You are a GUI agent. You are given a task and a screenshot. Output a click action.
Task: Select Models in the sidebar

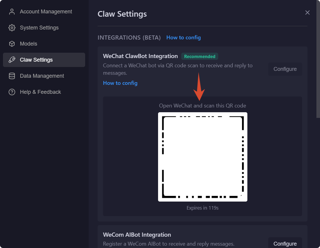tap(44, 44)
